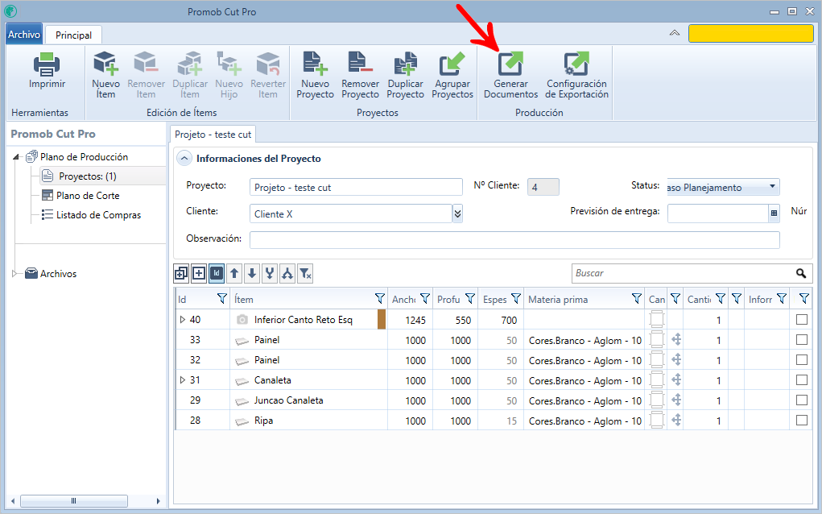Click the Imprimir printer icon
The height and width of the screenshot is (514, 822).
tap(47, 64)
